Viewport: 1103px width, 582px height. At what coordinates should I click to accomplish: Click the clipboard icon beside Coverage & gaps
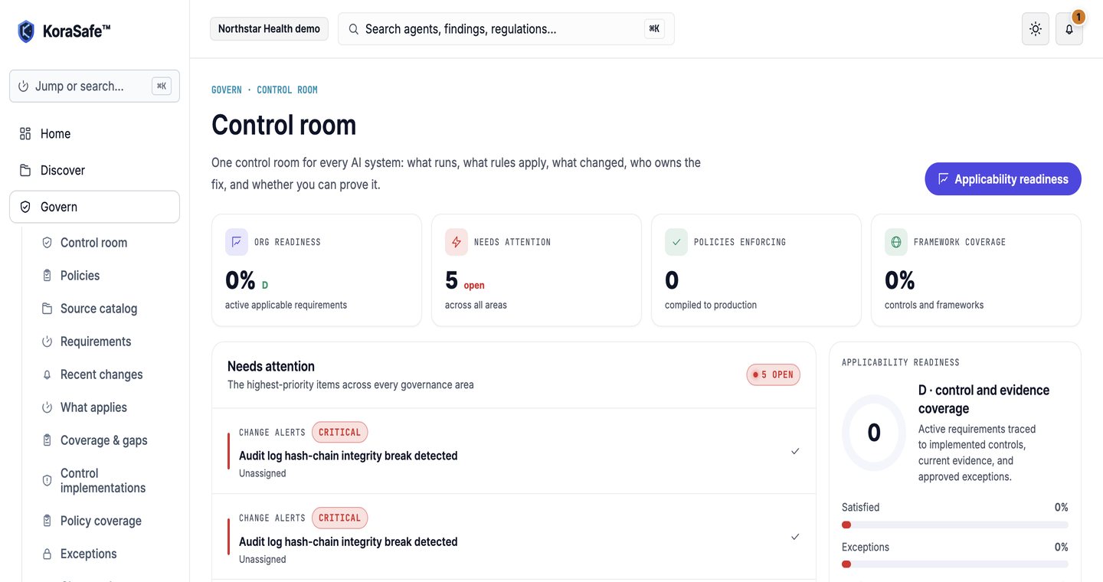[47, 440]
